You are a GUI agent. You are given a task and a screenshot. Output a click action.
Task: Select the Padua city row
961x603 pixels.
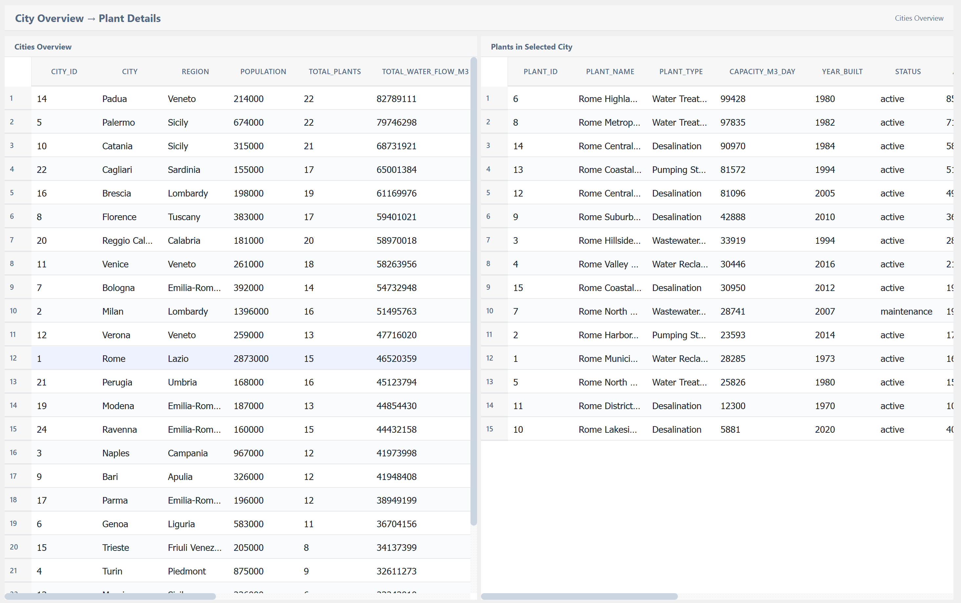click(114, 99)
